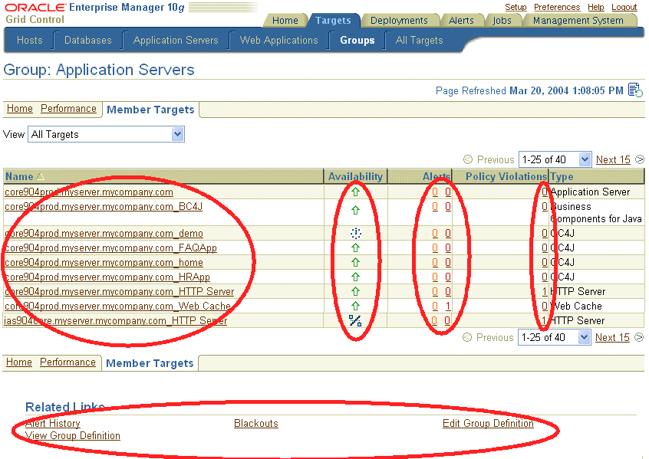
Task: Click the top Home group tab link
Action: pos(20,108)
